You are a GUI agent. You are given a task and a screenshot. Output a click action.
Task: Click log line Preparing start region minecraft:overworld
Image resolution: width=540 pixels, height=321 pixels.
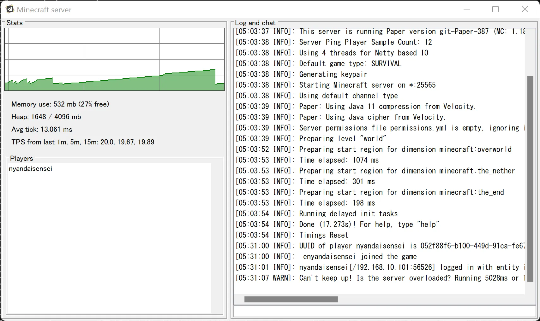click(x=374, y=149)
